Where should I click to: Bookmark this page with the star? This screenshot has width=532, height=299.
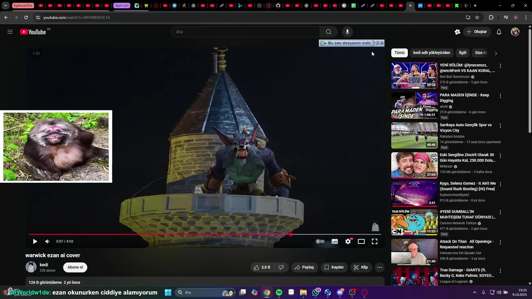click(x=477, y=17)
